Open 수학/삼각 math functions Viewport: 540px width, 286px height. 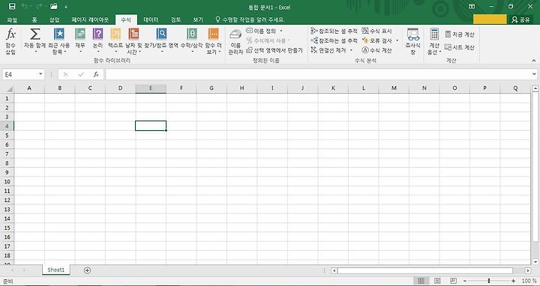click(x=192, y=41)
